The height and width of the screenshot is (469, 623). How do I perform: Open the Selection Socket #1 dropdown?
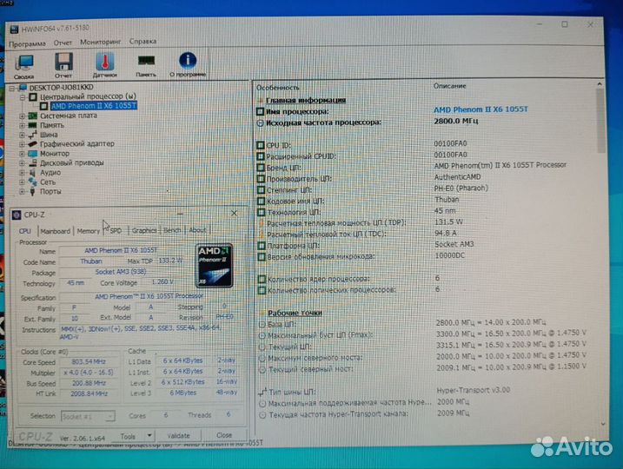pyautogui.click(x=88, y=417)
